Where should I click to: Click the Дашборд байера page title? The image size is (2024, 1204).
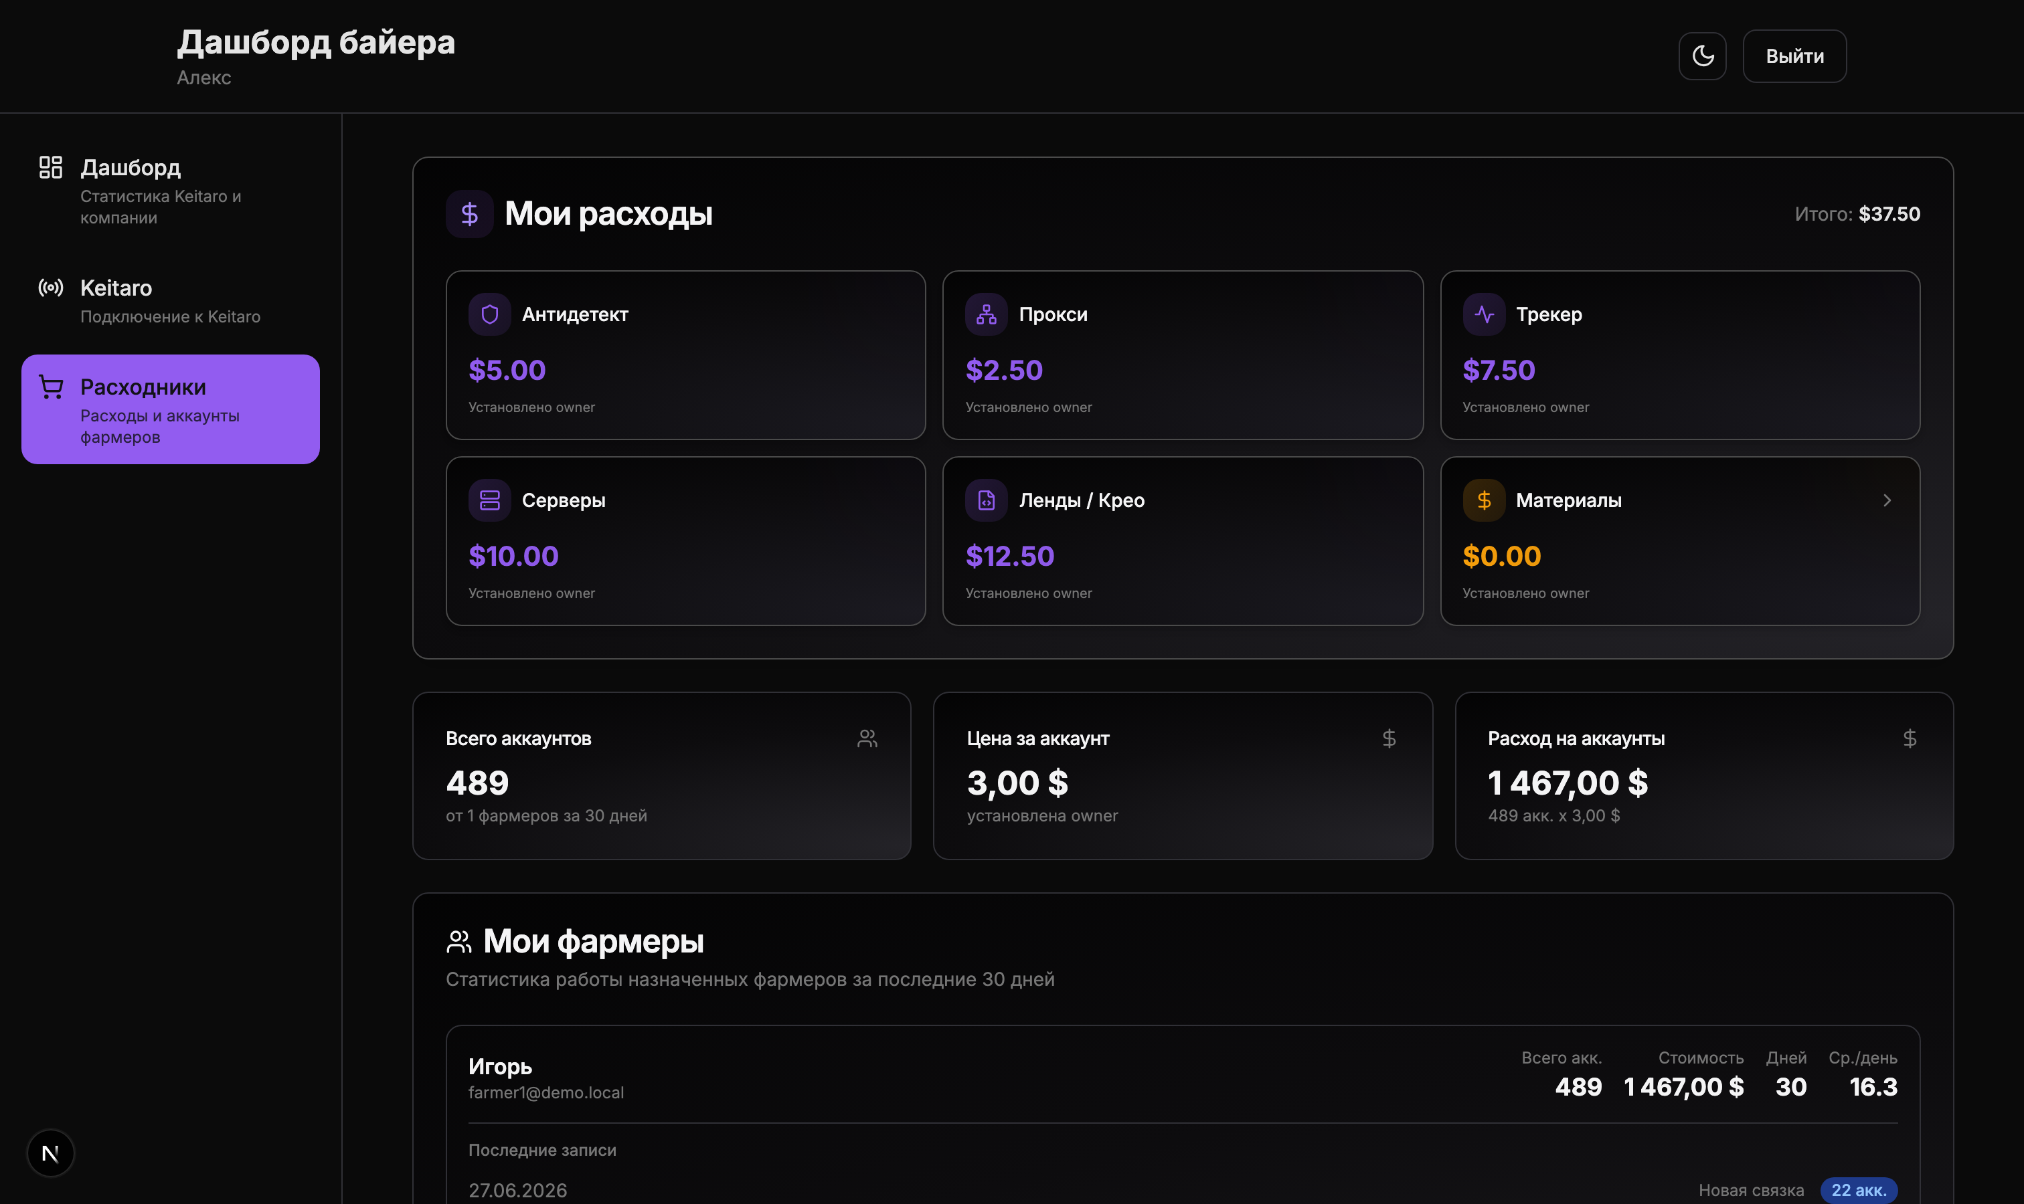316,42
